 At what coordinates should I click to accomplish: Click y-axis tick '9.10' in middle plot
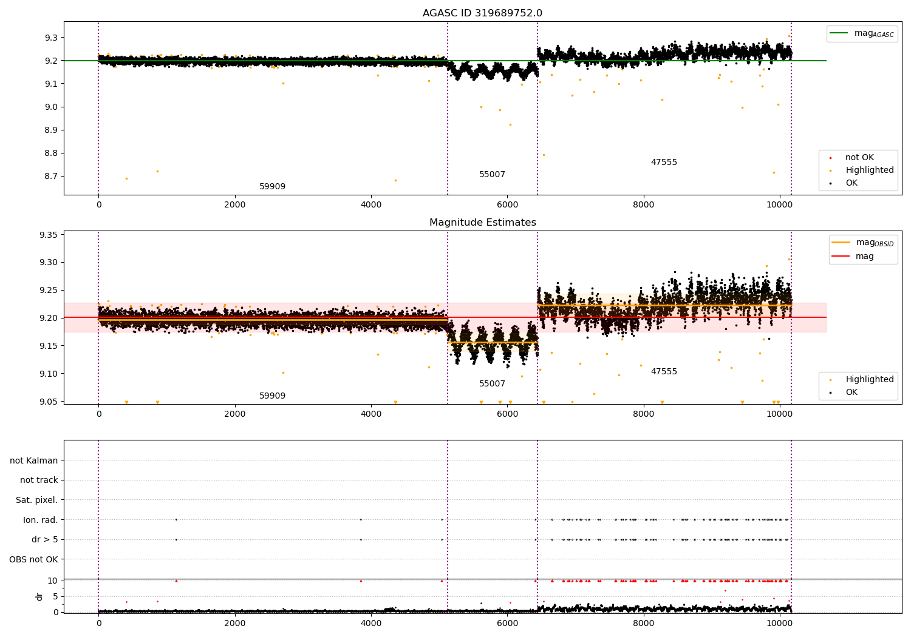tap(49, 374)
